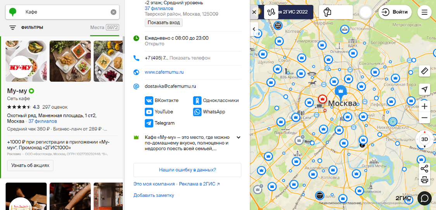The width and height of the screenshot is (436, 210).
Task: Select the ruler measurement tool
Action: tap(424, 71)
